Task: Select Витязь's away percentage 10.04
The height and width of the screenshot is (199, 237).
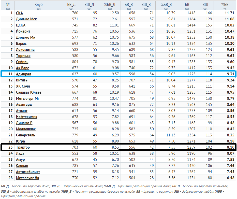Action: click(x=171, y=80)
